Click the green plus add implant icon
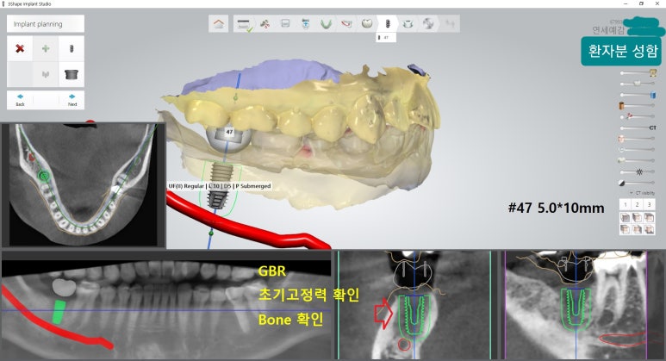This screenshot has height=361, width=666. pos(45,49)
